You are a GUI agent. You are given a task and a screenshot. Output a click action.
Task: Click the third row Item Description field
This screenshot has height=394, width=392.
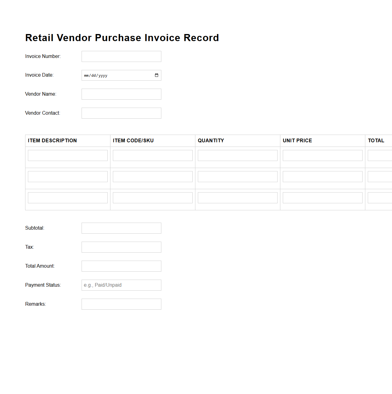coord(67,197)
